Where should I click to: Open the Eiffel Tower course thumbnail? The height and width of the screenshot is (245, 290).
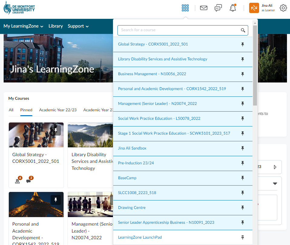(36, 204)
